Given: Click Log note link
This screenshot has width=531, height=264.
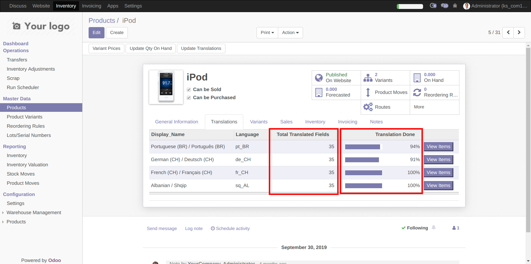Looking at the screenshot, I should click(194, 229).
